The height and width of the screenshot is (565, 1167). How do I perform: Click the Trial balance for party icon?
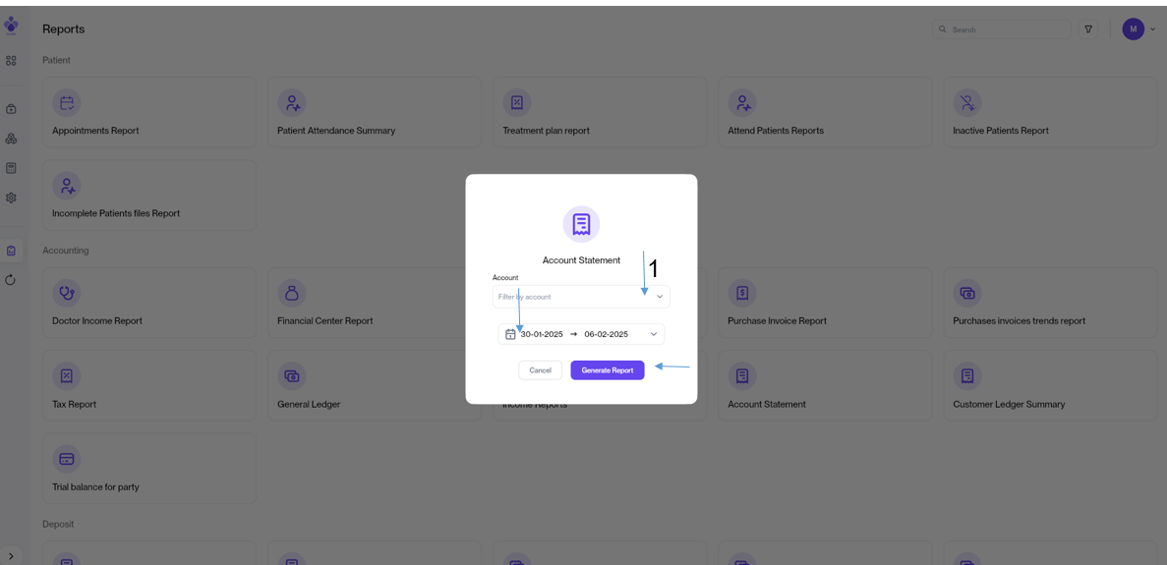(x=67, y=459)
